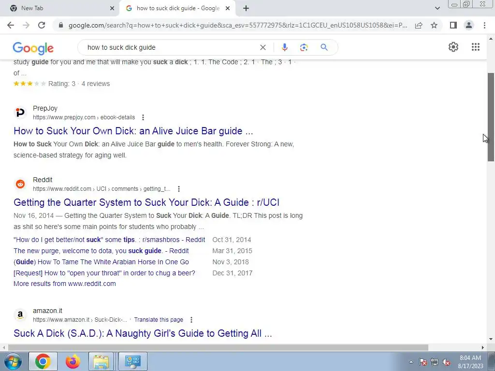Viewport: 495px width, 371px height.
Task: Open the 'Tame The White Arabian Horse' link
Action: click(101, 262)
